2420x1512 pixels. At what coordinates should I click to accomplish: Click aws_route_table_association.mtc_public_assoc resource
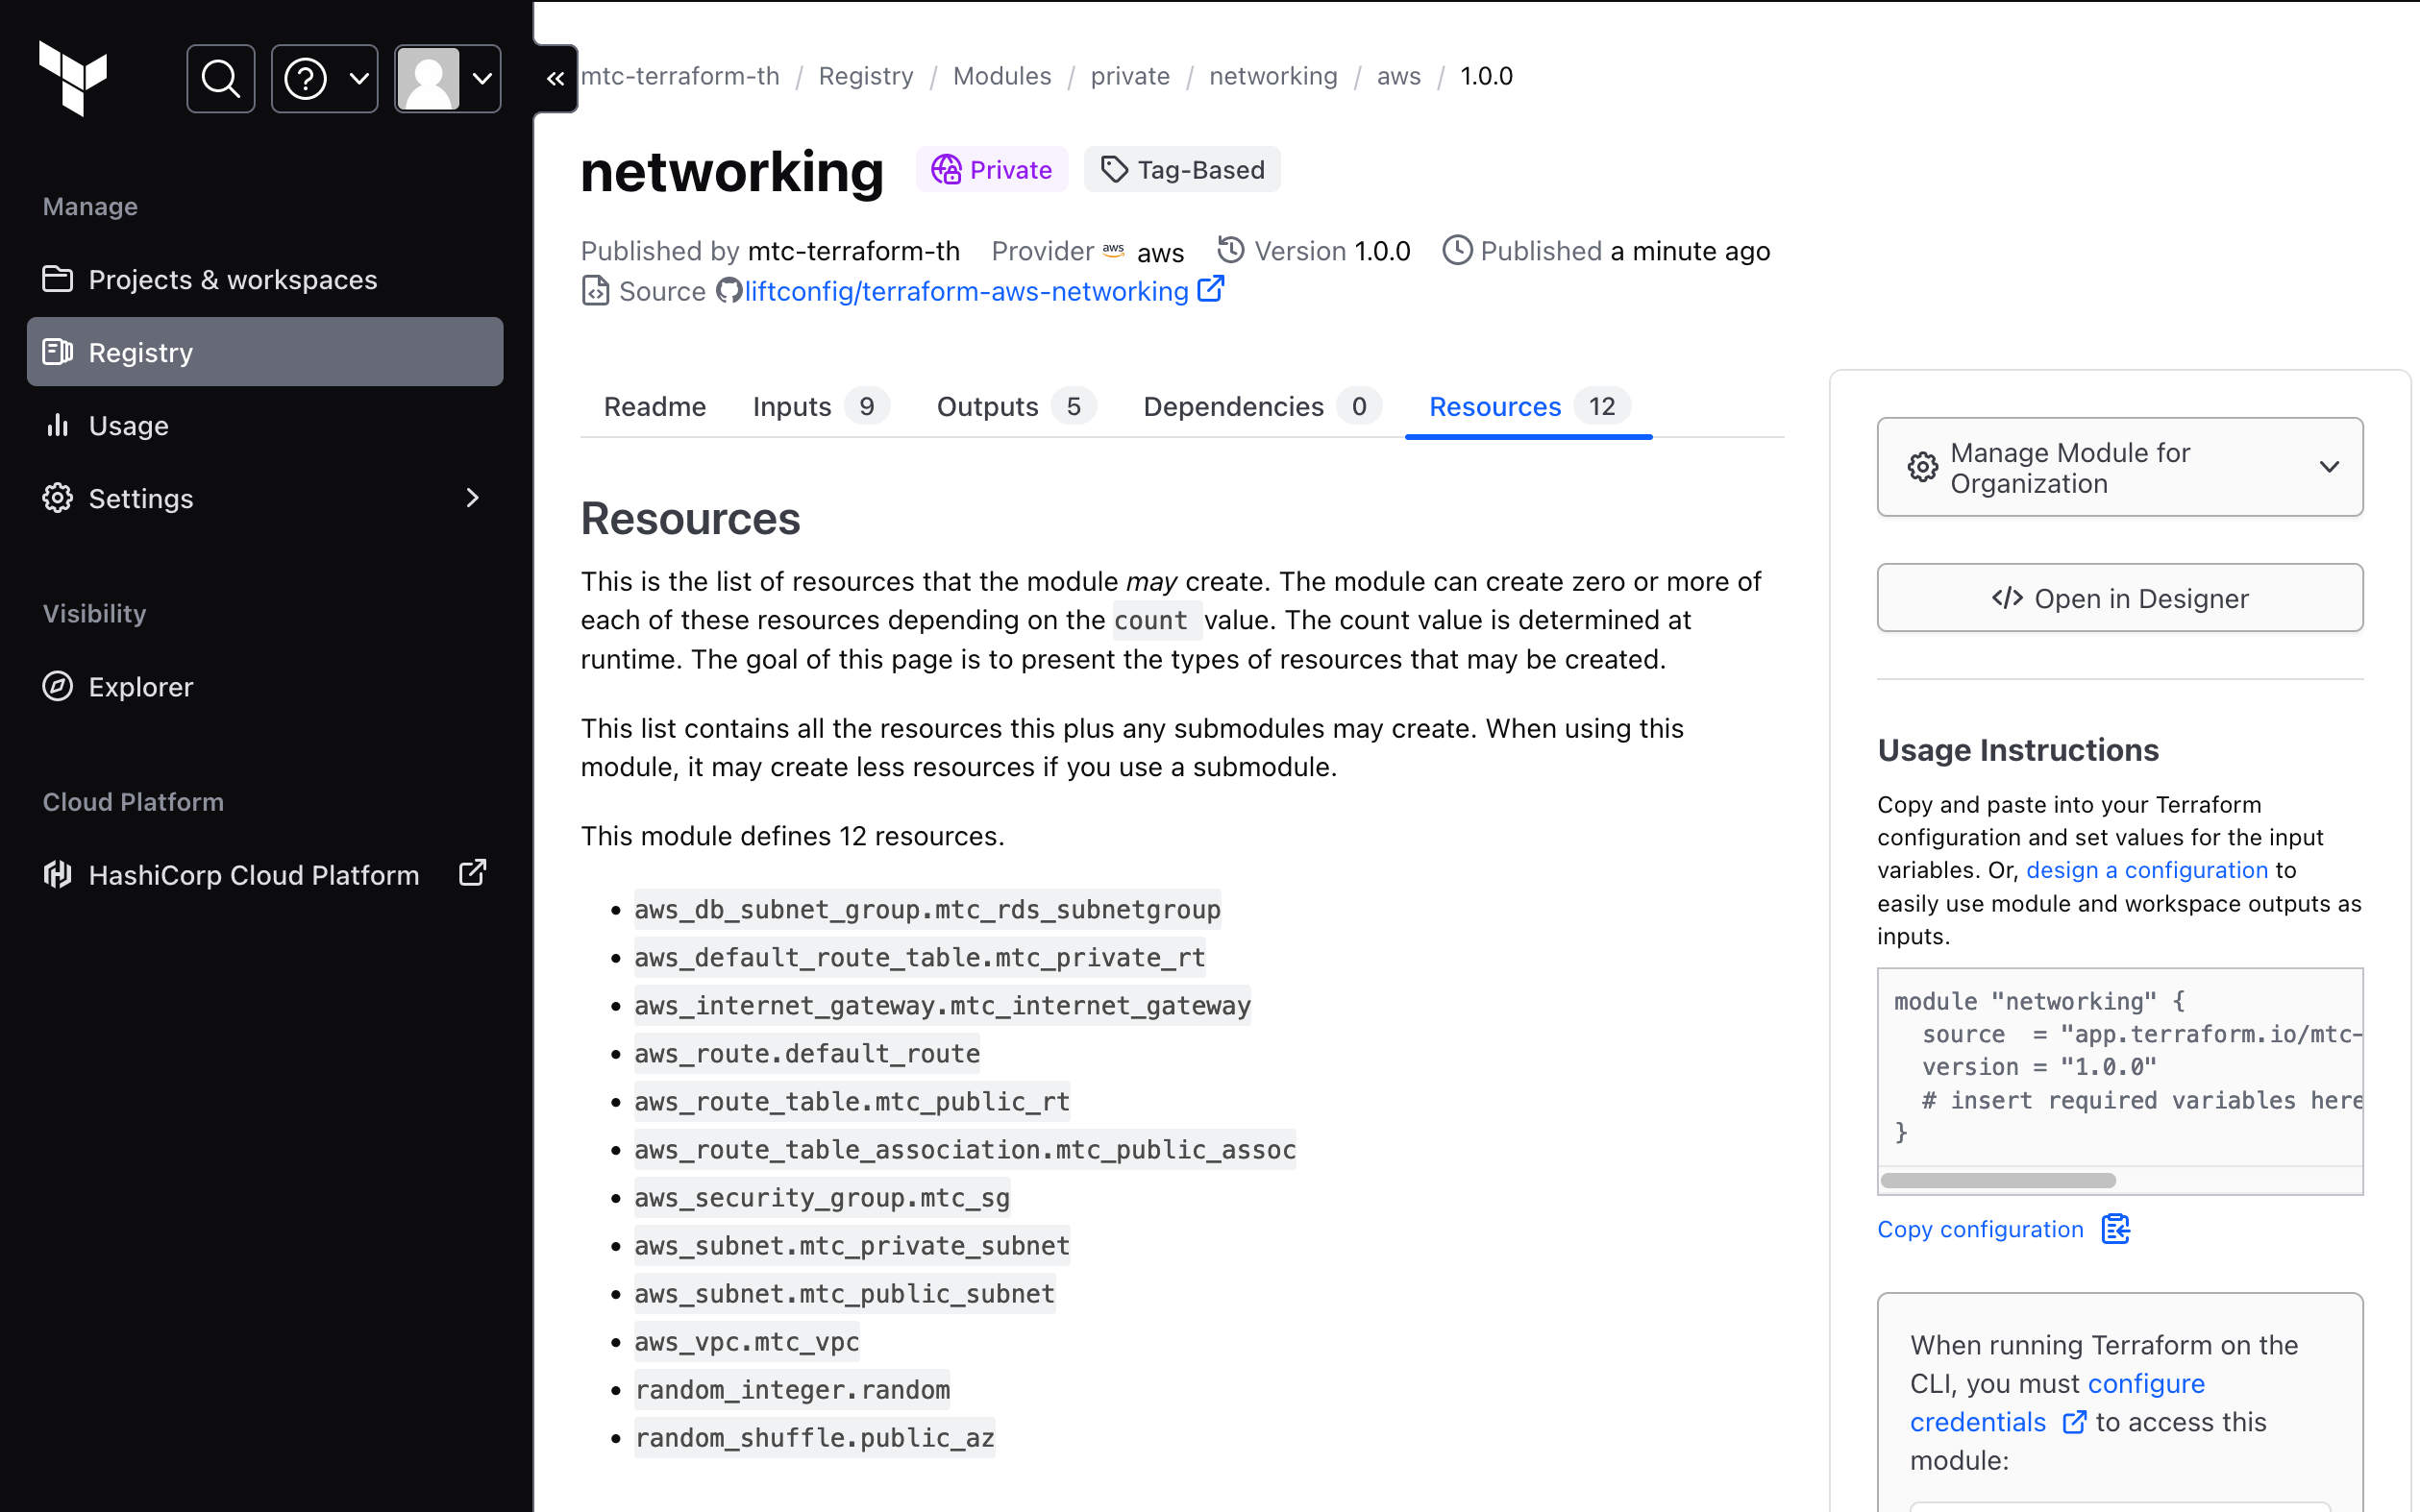coord(964,1149)
